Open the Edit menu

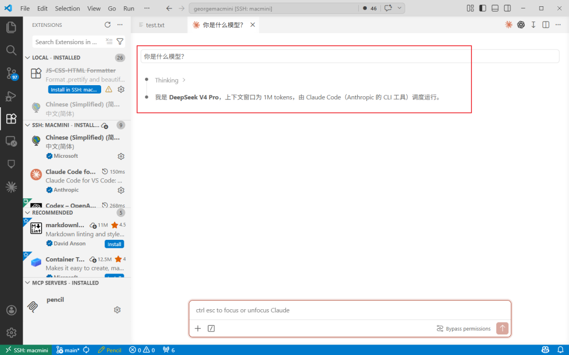click(43, 8)
